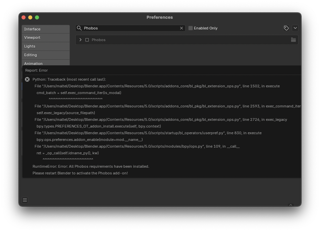Open the preferences hamburger menu

25,200
